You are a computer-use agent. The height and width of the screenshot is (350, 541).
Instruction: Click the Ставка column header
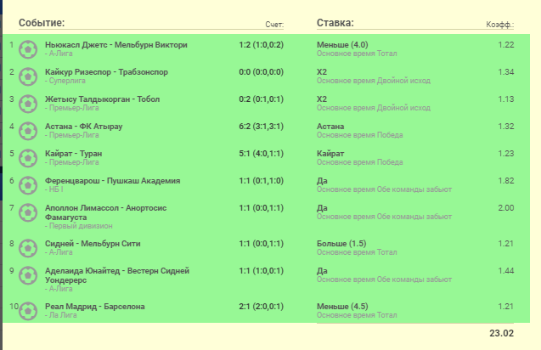point(335,23)
